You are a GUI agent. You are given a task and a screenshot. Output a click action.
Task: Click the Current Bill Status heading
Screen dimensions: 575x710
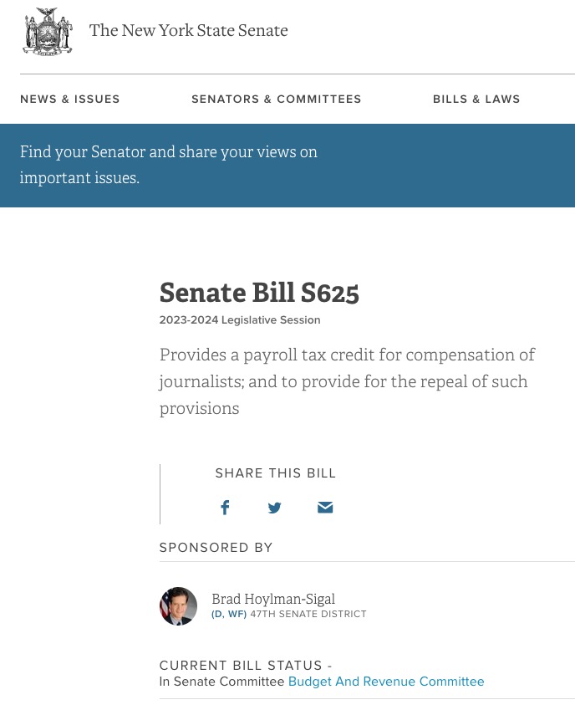(x=241, y=666)
